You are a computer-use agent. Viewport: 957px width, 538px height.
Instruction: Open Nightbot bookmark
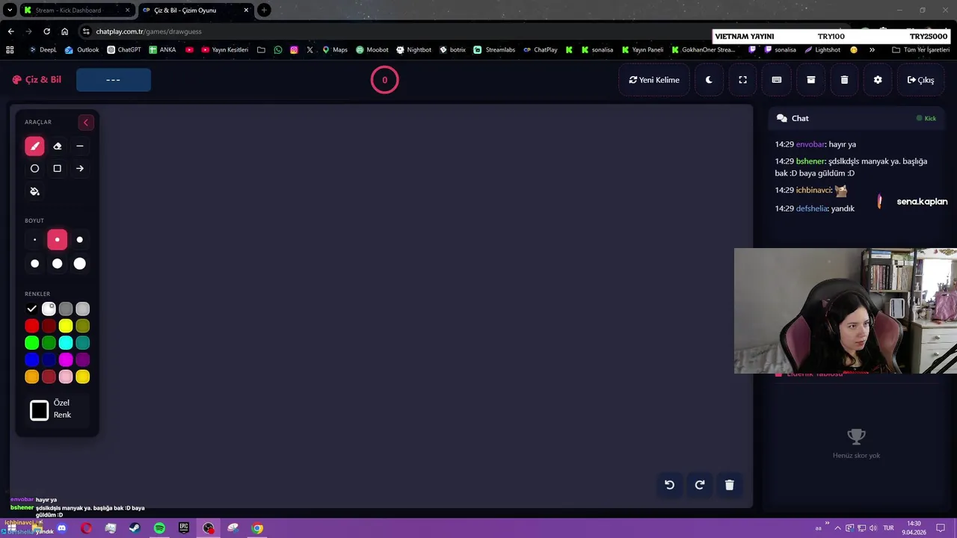[x=413, y=50]
